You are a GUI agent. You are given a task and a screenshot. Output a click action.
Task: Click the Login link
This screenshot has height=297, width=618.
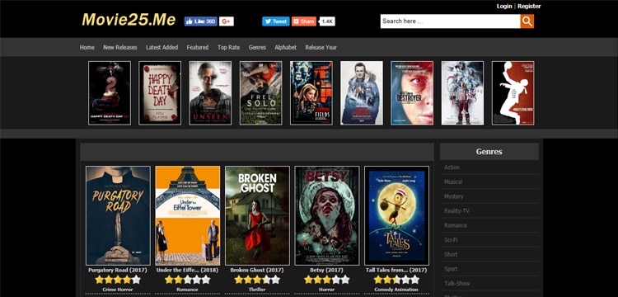coord(504,6)
